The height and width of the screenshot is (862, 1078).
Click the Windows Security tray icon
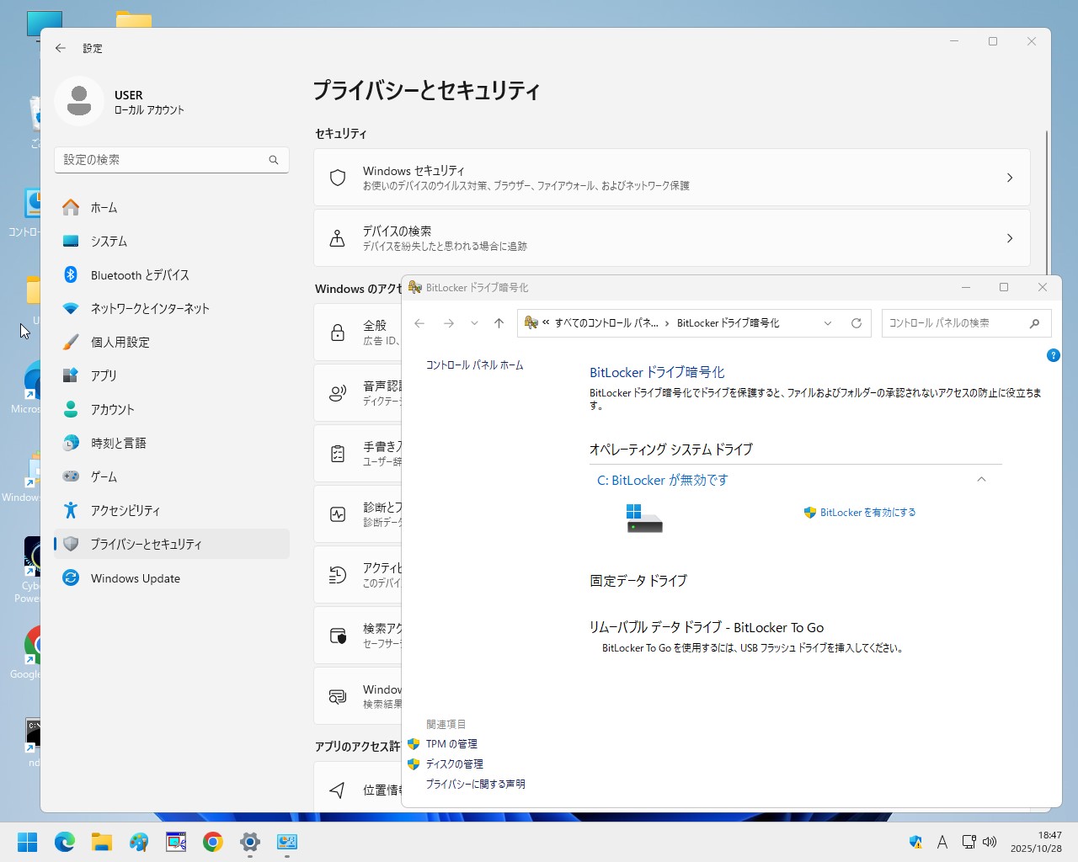click(915, 842)
